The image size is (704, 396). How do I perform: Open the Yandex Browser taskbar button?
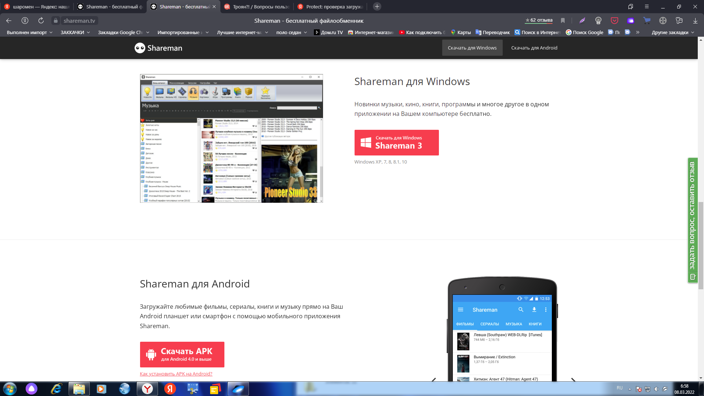pos(147,389)
